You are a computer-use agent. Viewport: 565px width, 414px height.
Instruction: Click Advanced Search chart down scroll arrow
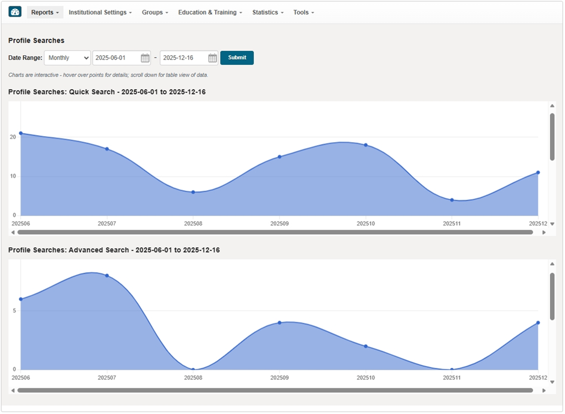[552, 382]
